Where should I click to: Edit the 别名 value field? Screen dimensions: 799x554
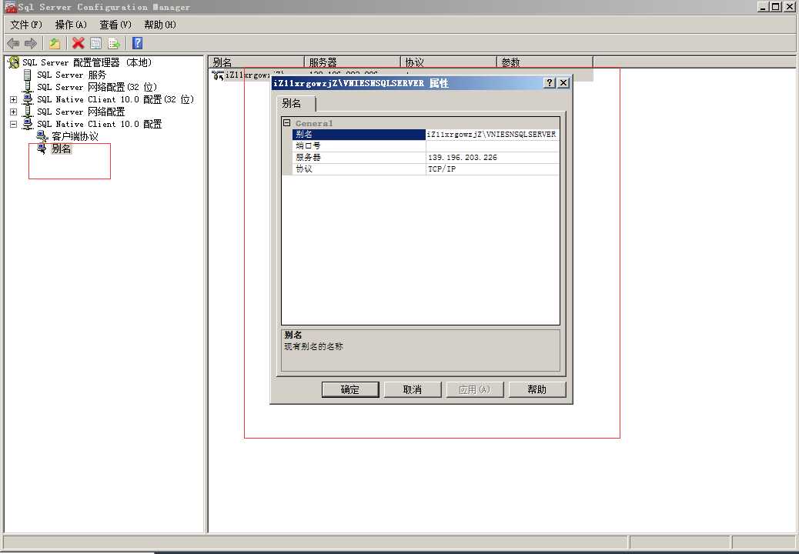(492, 135)
